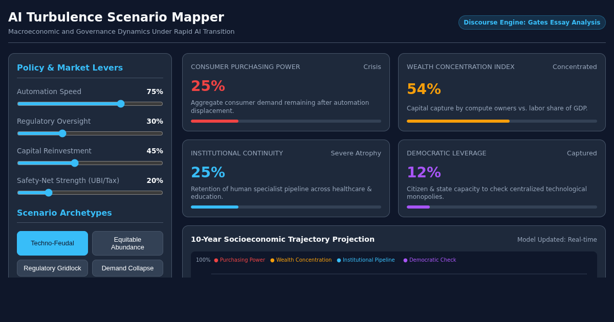Viewport: 614px width, 322px height.
Task: Click the 75% Automation Speed value
Action: (155, 91)
